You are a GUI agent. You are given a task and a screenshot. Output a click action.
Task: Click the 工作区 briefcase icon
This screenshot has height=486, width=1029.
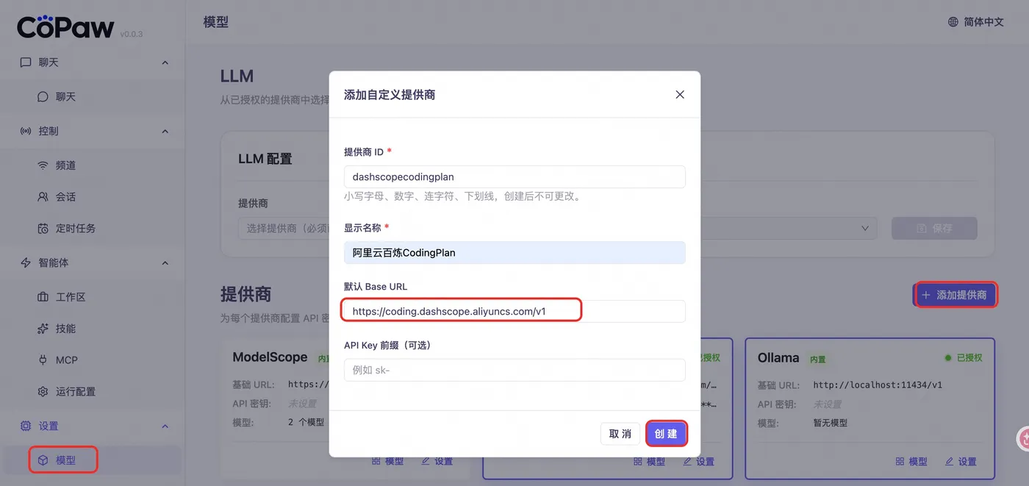point(43,297)
